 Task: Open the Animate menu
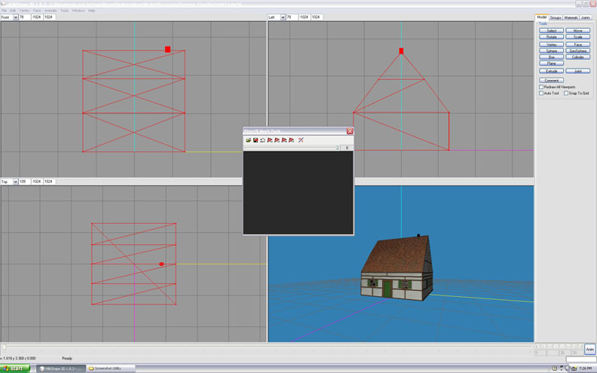pos(51,11)
